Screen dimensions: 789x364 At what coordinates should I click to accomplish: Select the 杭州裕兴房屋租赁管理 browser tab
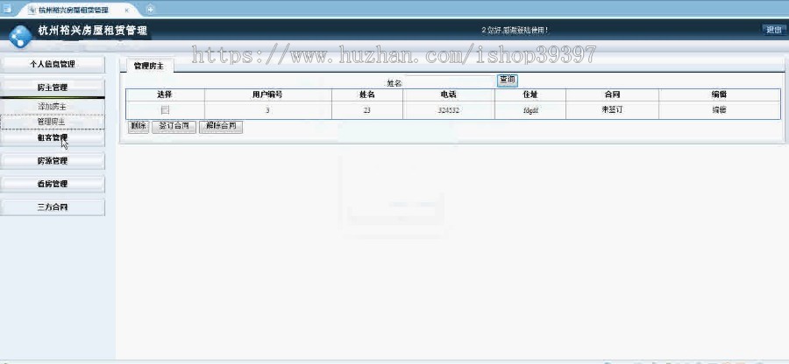click(73, 10)
